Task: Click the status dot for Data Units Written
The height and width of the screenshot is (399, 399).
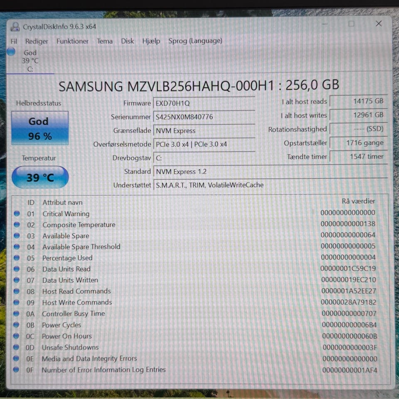Action: tap(17, 280)
